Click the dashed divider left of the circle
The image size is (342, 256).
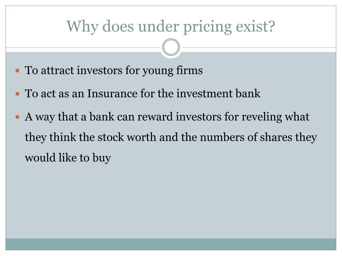[x=83, y=47]
